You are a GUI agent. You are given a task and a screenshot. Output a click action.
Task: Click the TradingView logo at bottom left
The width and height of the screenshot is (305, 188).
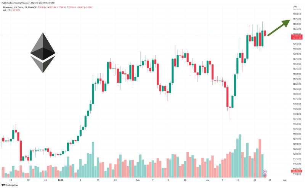[10, 185]
